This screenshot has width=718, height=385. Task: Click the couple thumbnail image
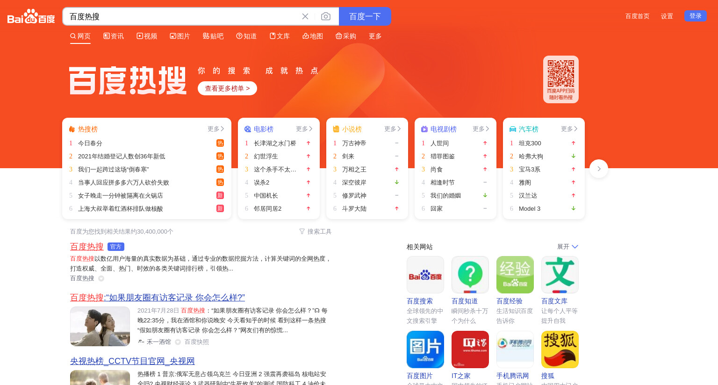point(100,326)
